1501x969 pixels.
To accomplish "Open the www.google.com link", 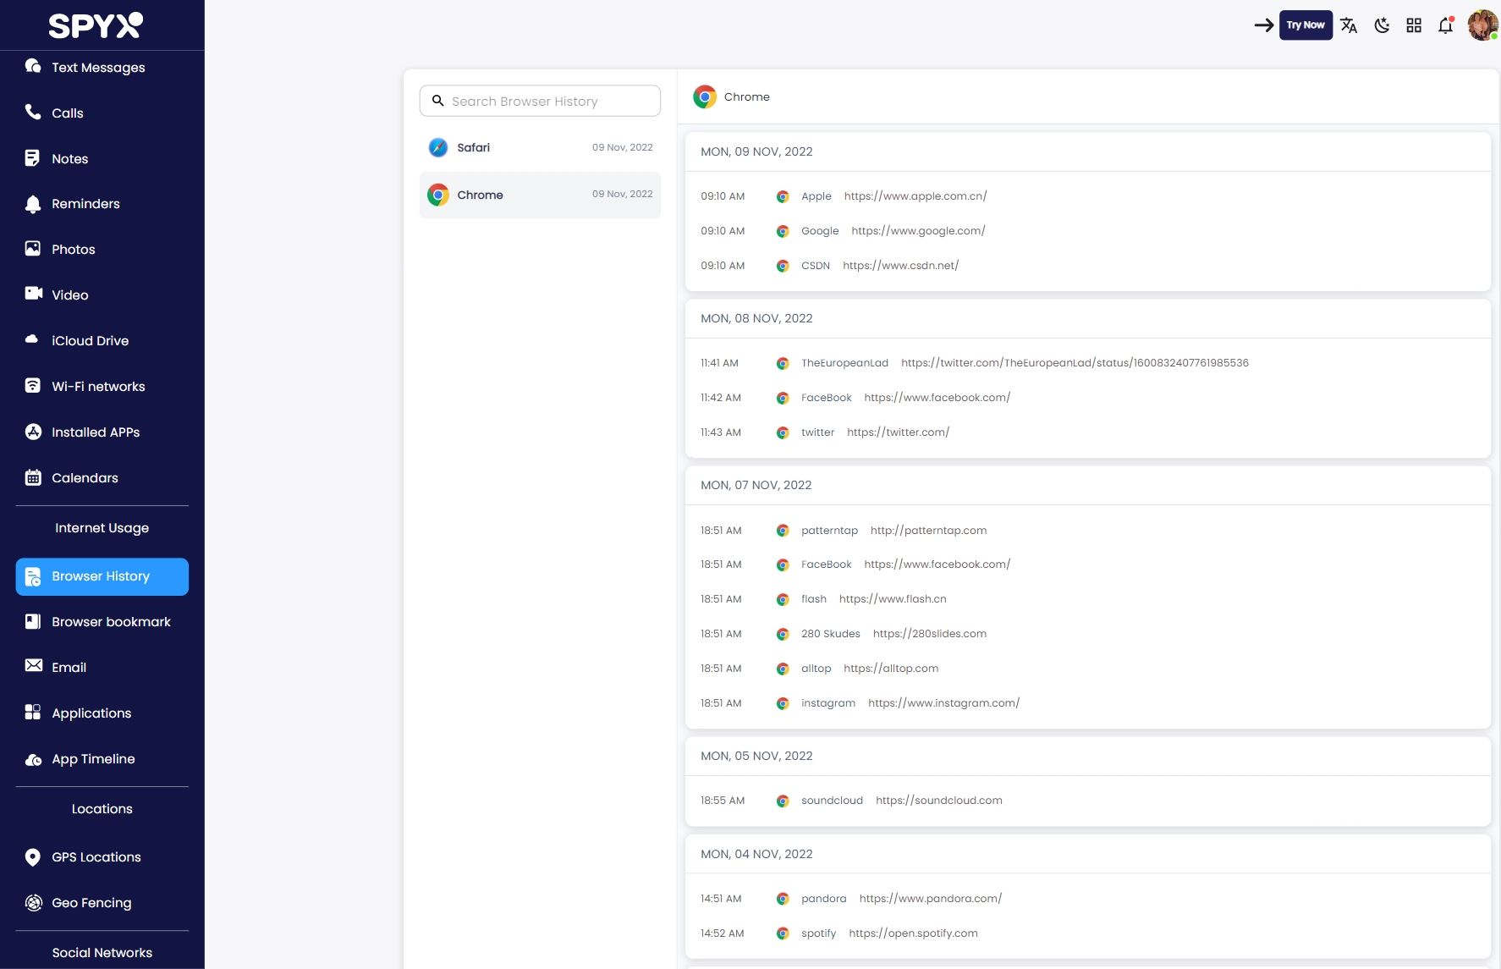I will 918,230.
